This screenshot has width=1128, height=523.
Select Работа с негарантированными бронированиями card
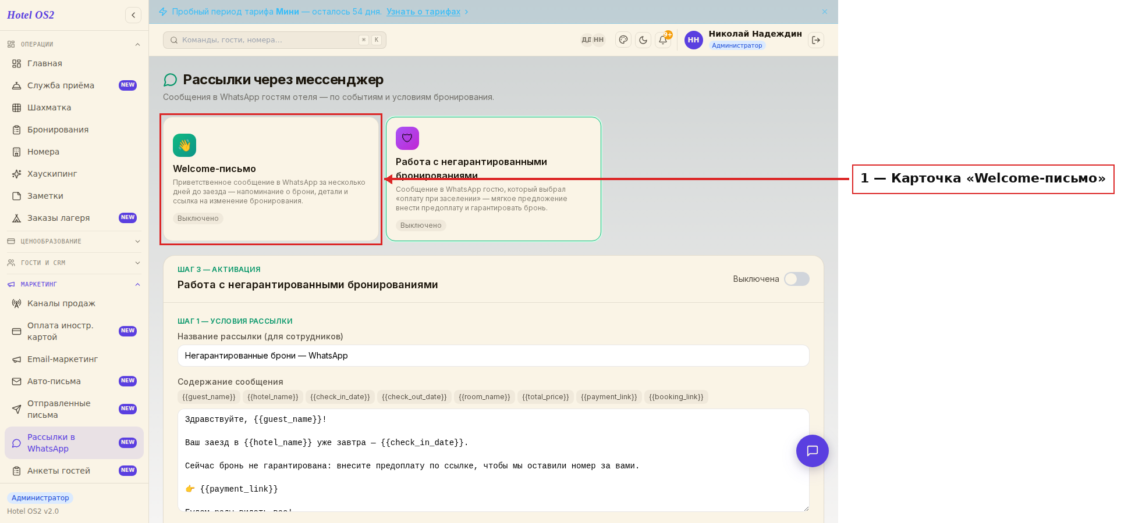(x=494, y=179)
